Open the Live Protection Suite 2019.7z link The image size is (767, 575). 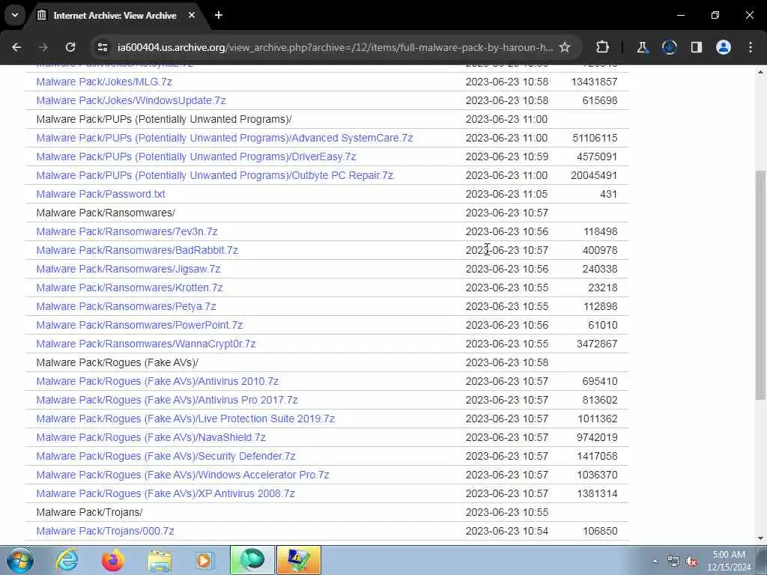pos(186,419)
